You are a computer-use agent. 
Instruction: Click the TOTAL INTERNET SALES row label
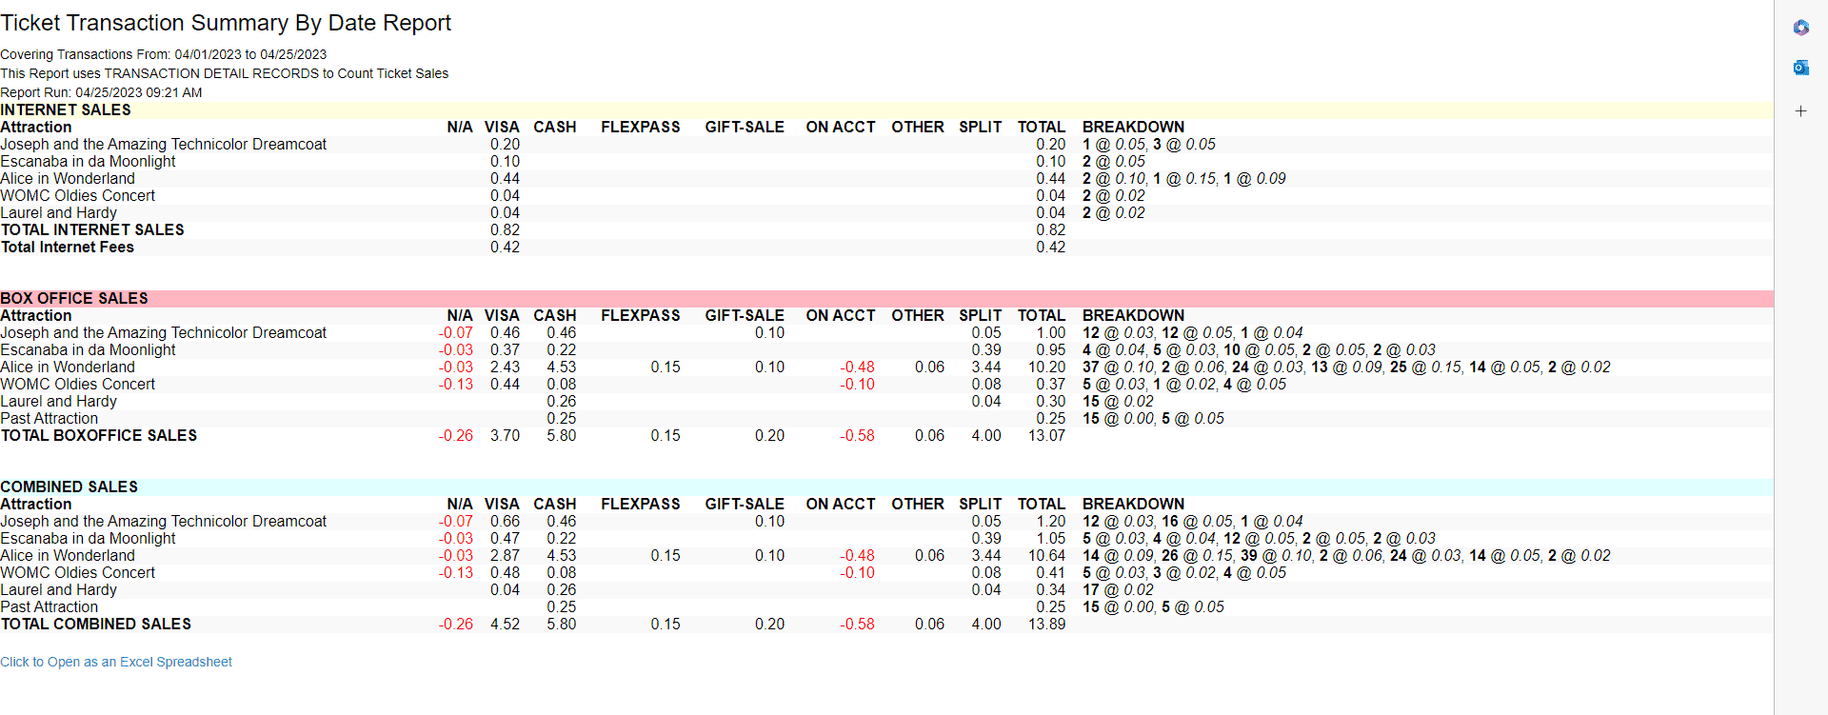(92, 230)
